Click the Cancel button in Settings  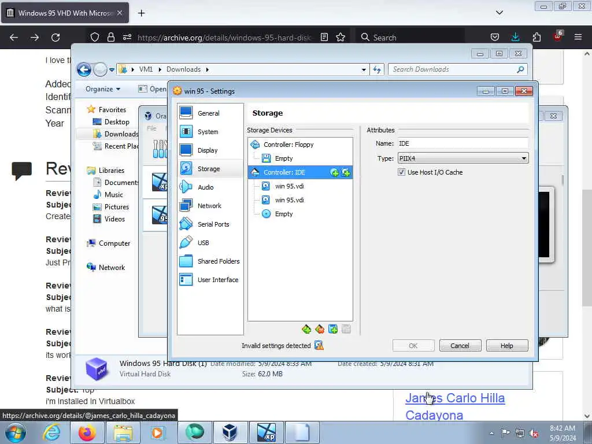(460, 346)
